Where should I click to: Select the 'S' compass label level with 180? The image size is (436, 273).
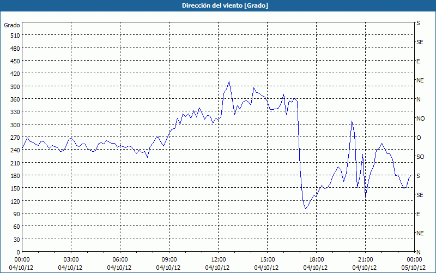click(x=418, y=176)
